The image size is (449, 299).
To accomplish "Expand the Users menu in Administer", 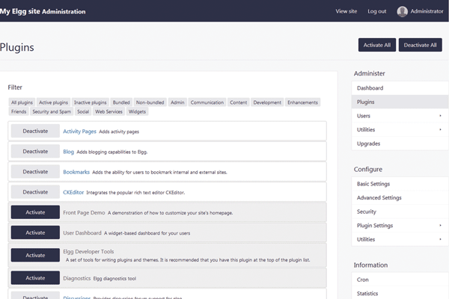I will pyautogui.click(x=439, y=116).
